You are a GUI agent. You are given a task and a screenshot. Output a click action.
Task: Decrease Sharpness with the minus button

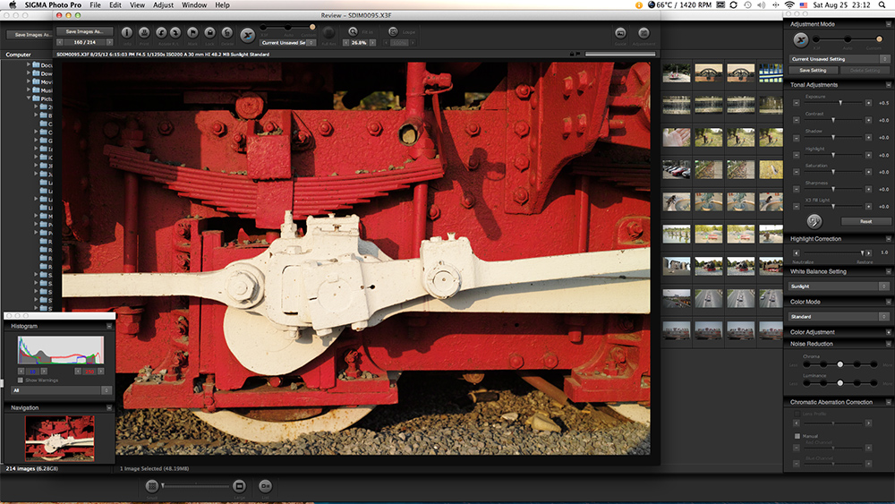tap(797, 189)
